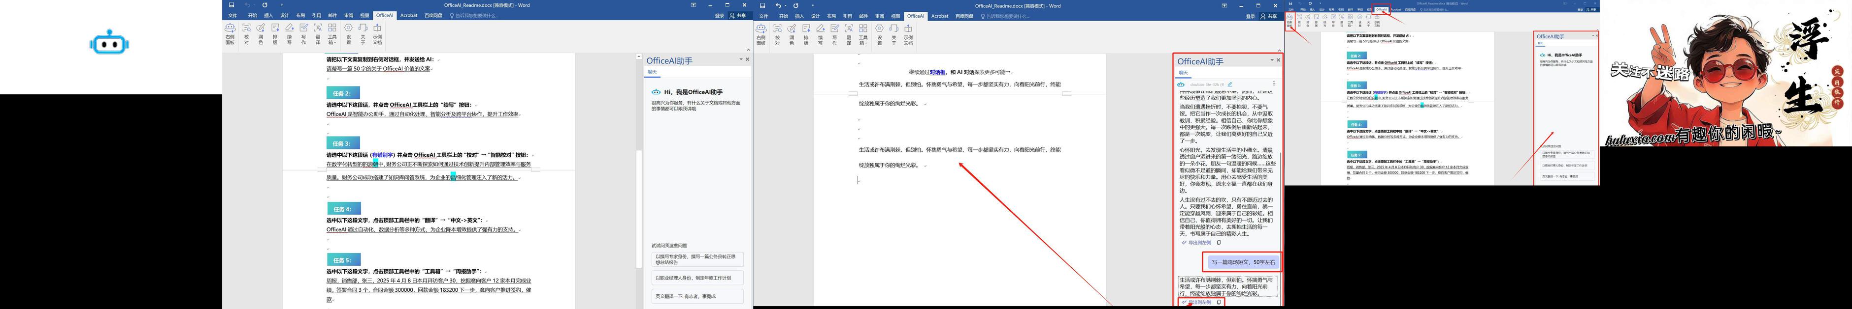Image resolution: width=1852 pixels, height=309 pixels.
Task: Expand Quick Access customize arrow in left Word window
Action: 282,5
